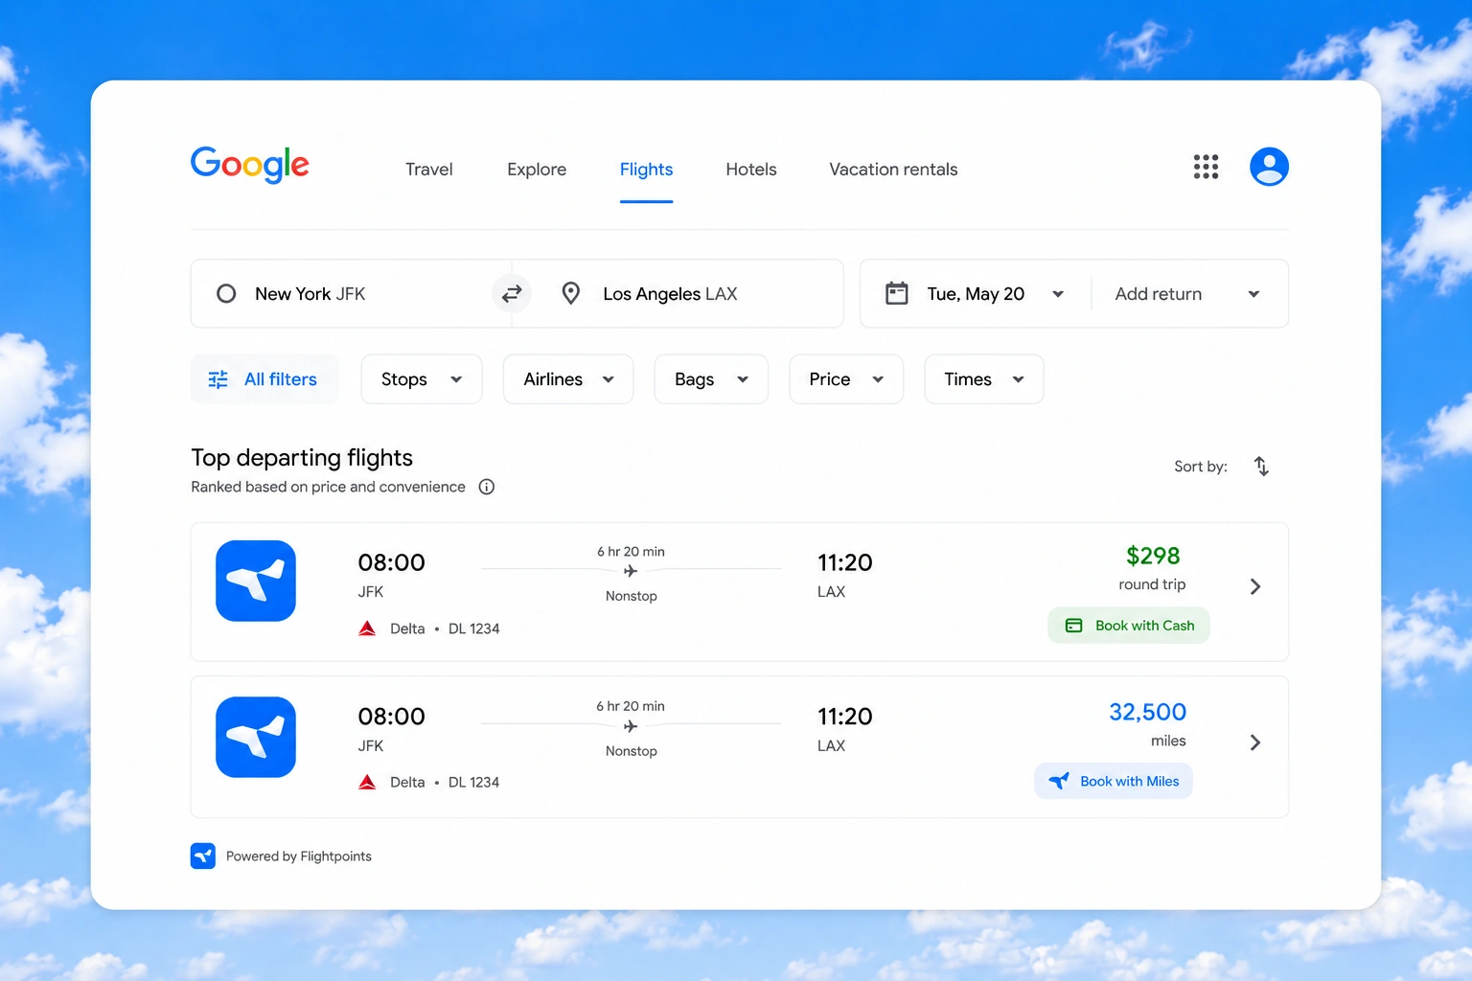This screenshot has height=981, width=1472.
Task: Open the Price filter dropdown
Action: click(846, 379)
